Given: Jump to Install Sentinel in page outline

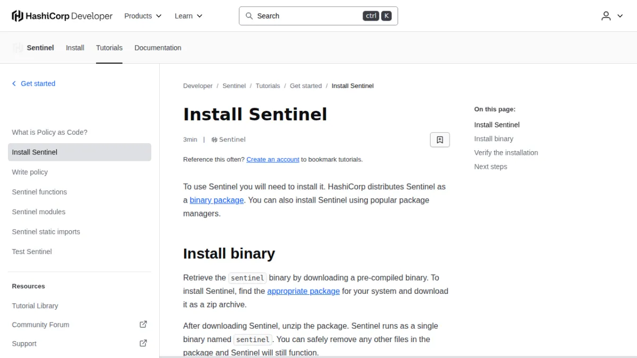Looking at the screenshot, I should pos(497,125).
